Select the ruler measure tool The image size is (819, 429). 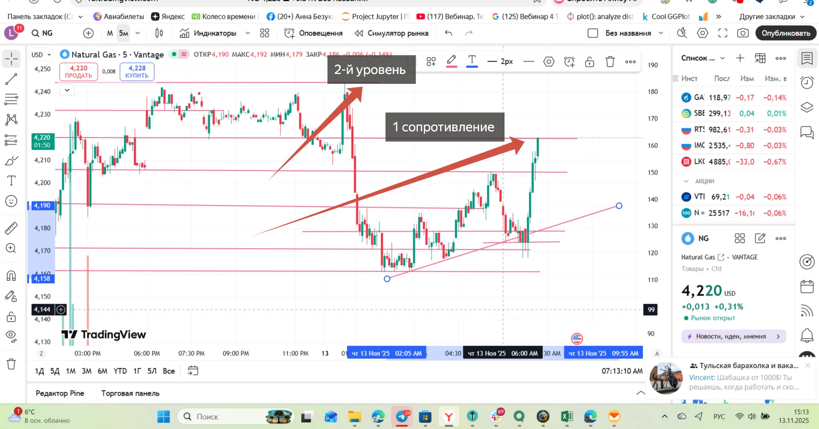click(12, 228)
